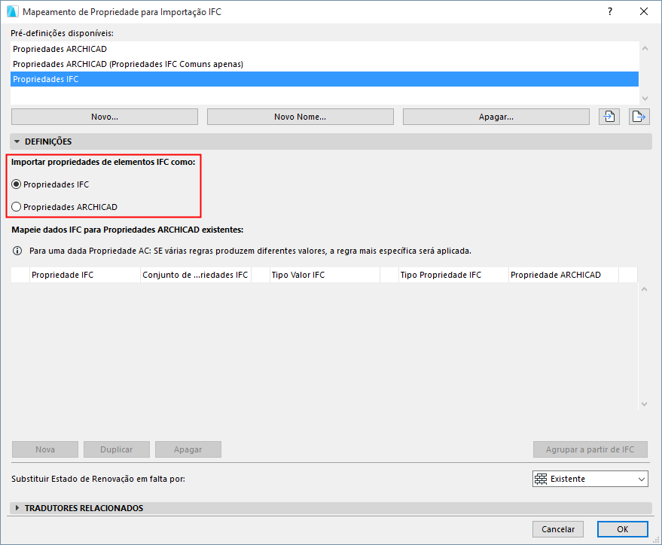Viewport: 662px width, 545px height.
Task: Click the OK button
Action: point(622,529)
